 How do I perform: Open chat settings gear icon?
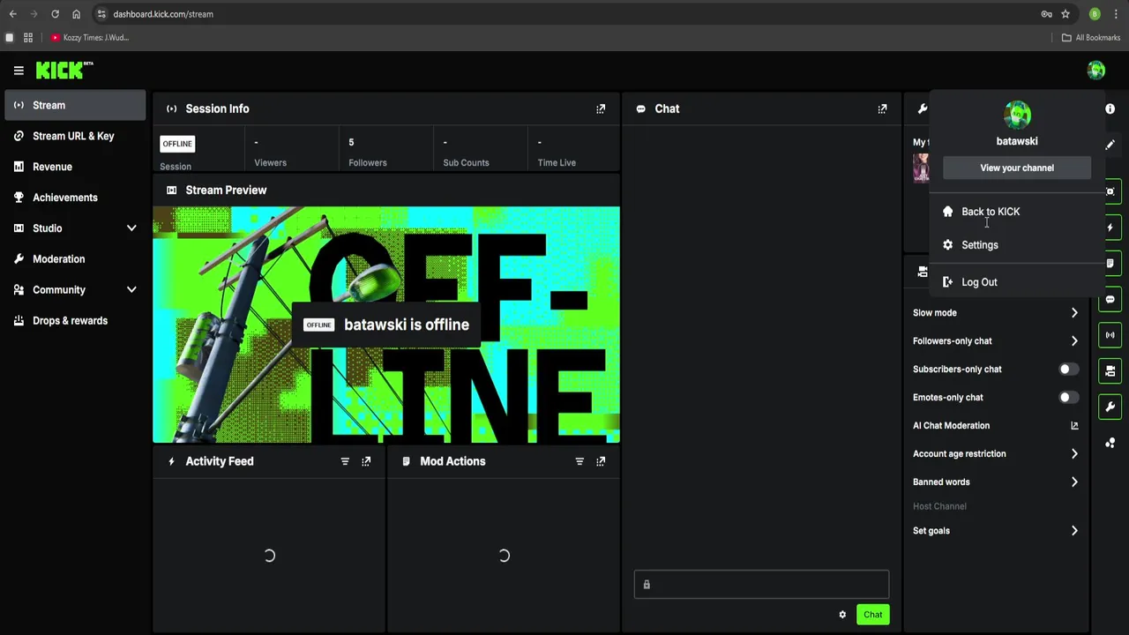(842, 615)
